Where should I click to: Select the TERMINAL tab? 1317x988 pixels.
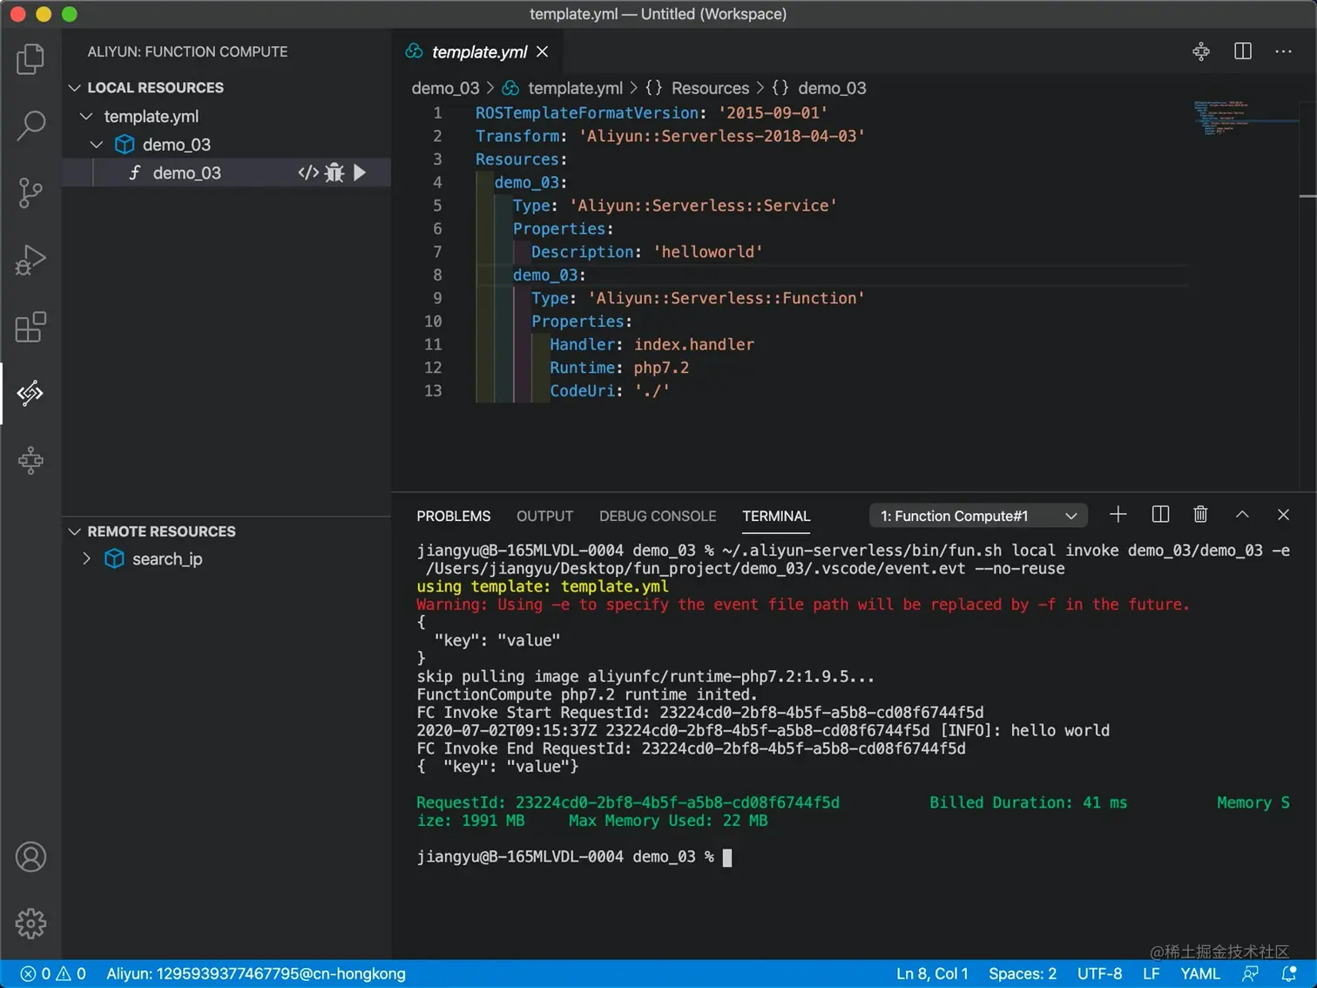tap(776, 516)
